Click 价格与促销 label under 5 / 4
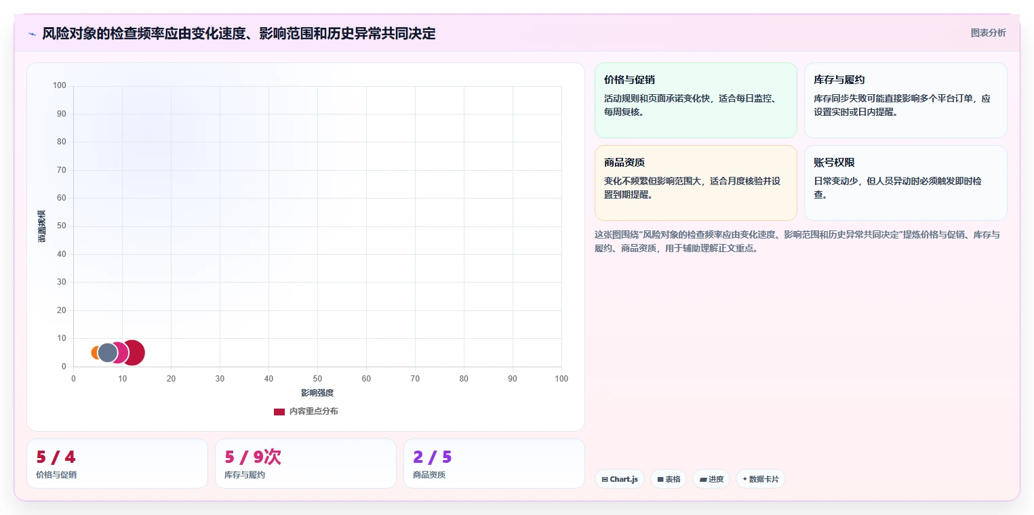This screenshot has width=1034, height=515. [56, 475]
